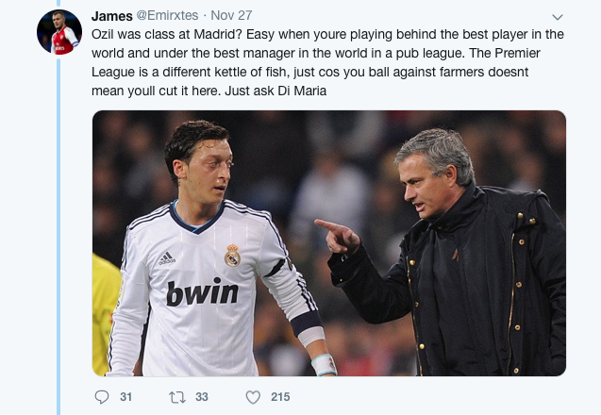Click 'Just ask Di Maria' text
Image resolution: width=601 pixels, height=415 pixels.
pos(275,91)
